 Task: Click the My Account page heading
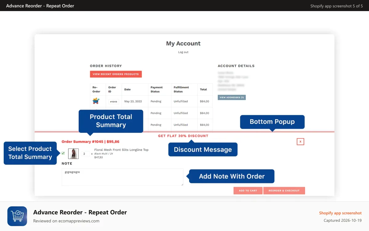183,43
